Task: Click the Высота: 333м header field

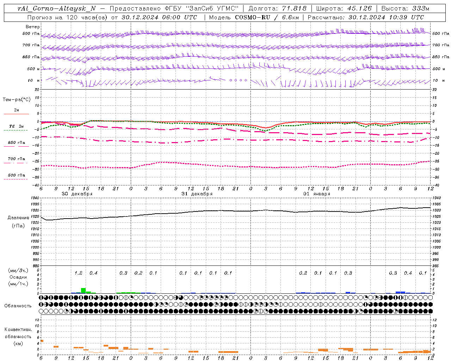Action: pyautogui.click(x=406, y=8)
